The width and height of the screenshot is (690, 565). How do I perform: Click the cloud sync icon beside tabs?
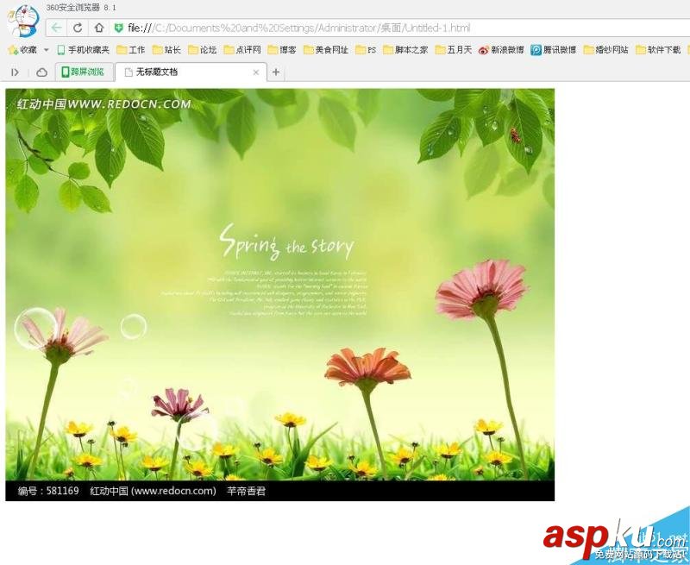pyautogui.click(x=41, y=72)
